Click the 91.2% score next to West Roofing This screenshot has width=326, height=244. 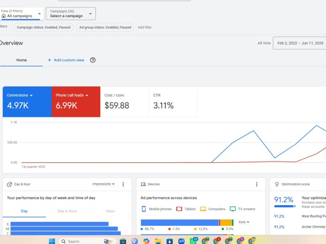tap(279, 216)
